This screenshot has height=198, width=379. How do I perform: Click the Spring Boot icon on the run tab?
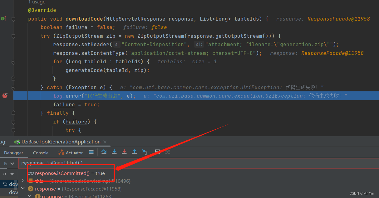coord(17,142)
